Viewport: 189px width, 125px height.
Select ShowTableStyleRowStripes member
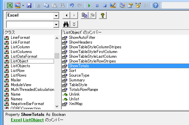coord(92,61)
